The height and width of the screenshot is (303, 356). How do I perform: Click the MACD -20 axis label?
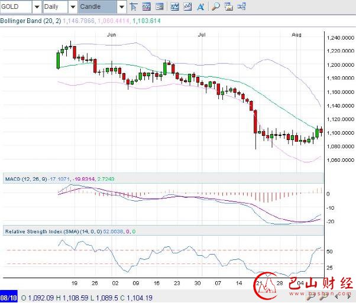(330, 221)
